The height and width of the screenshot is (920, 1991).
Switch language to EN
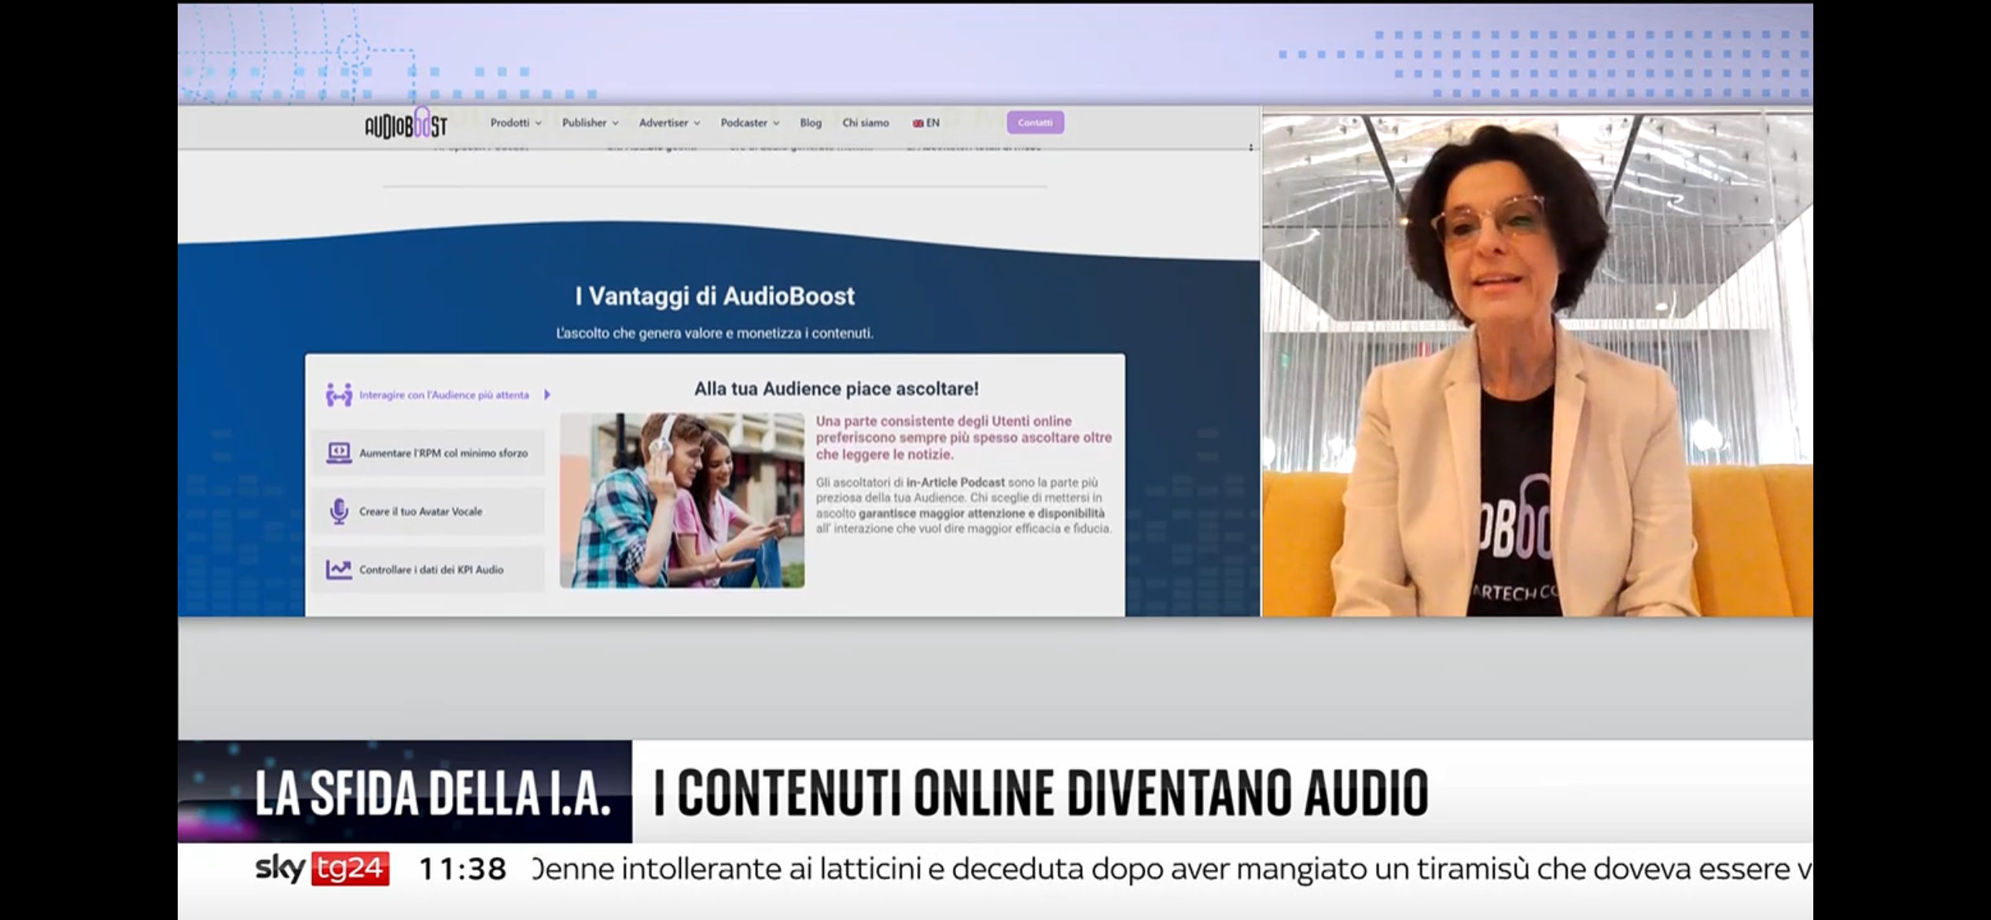[x=926, y=123]
